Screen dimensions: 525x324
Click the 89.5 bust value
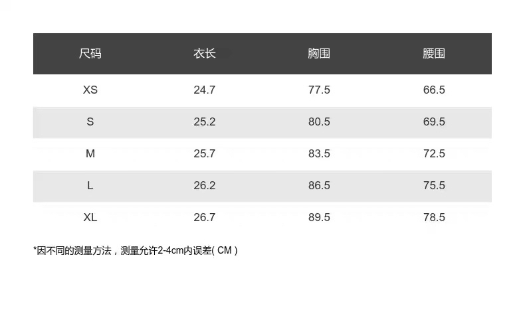[319, 217]
